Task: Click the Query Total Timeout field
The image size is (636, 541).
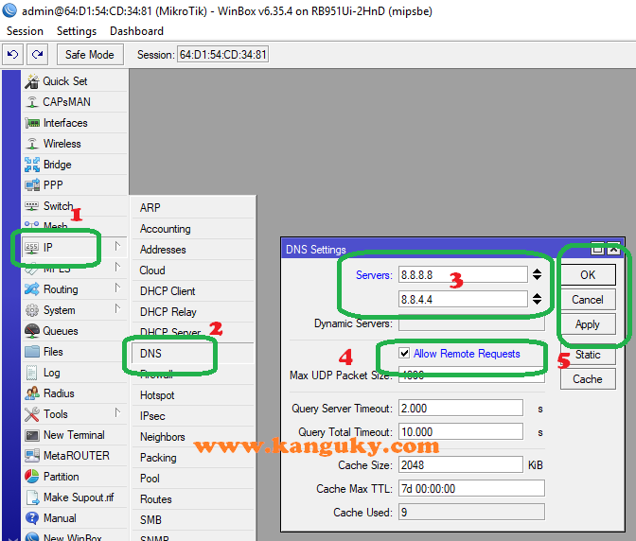Action: point(460,432)
